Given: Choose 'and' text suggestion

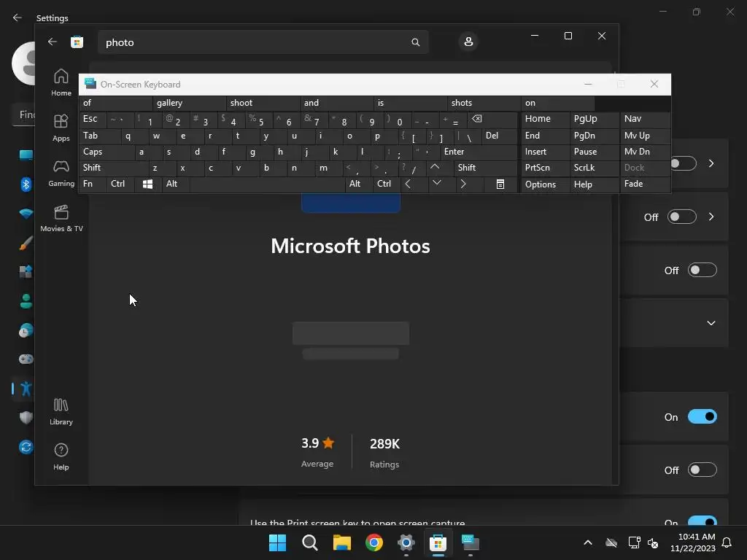Looking at the screenshot, I should 337,103.
